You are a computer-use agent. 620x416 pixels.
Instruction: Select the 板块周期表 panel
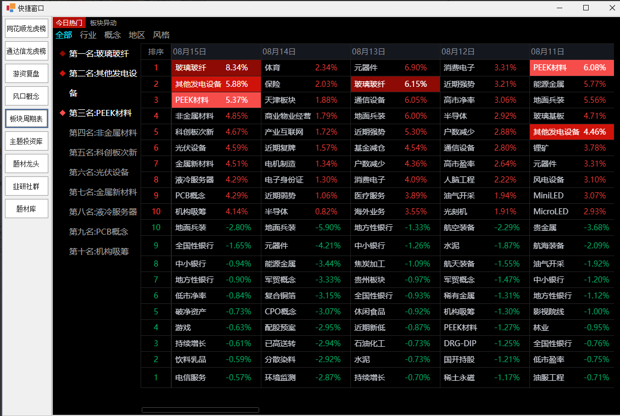26,118
